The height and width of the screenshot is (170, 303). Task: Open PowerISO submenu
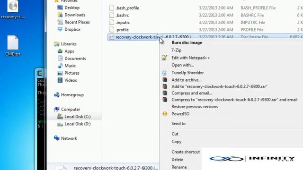pyautogui.click(x=180, y=114)
